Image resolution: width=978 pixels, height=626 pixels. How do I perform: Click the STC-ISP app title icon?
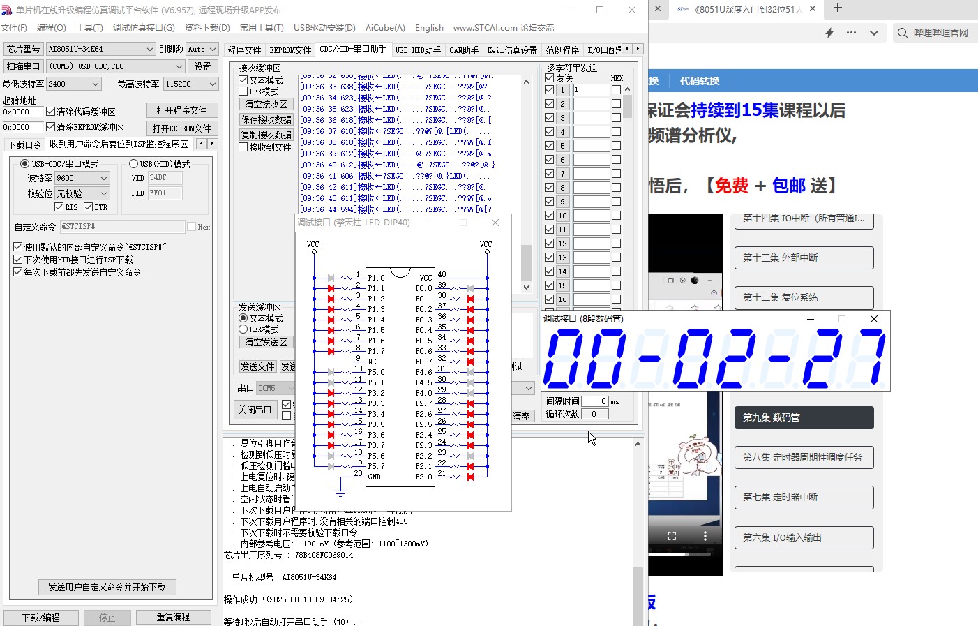coord(7,10)
